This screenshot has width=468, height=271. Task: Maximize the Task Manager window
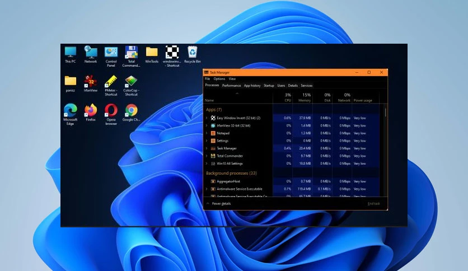pyautogui.click(x=369, y=72)
